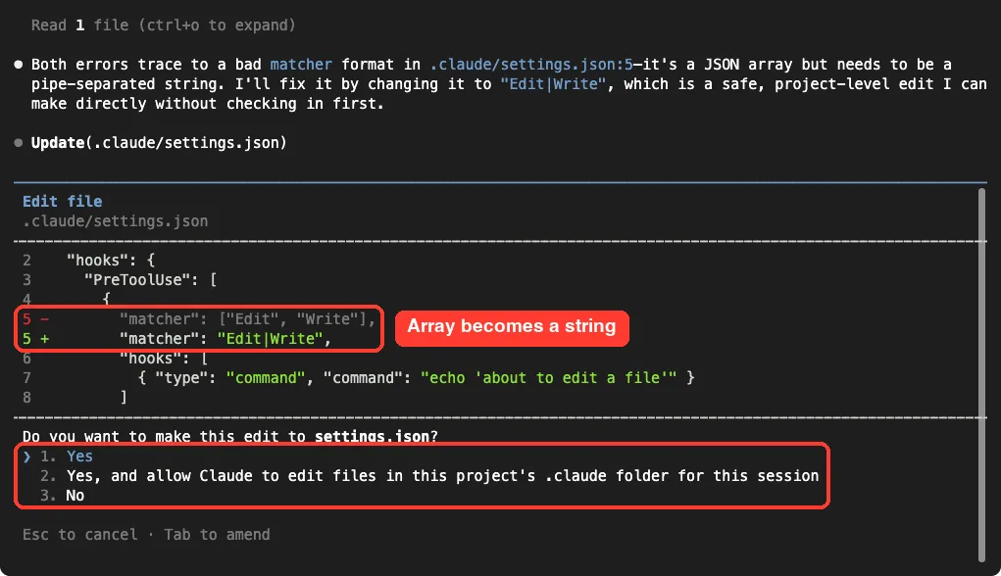Choose Yes and allow Claude to edit .claude folder
This screenshot has width=1001, height=576.
click(x=429, y=476)
